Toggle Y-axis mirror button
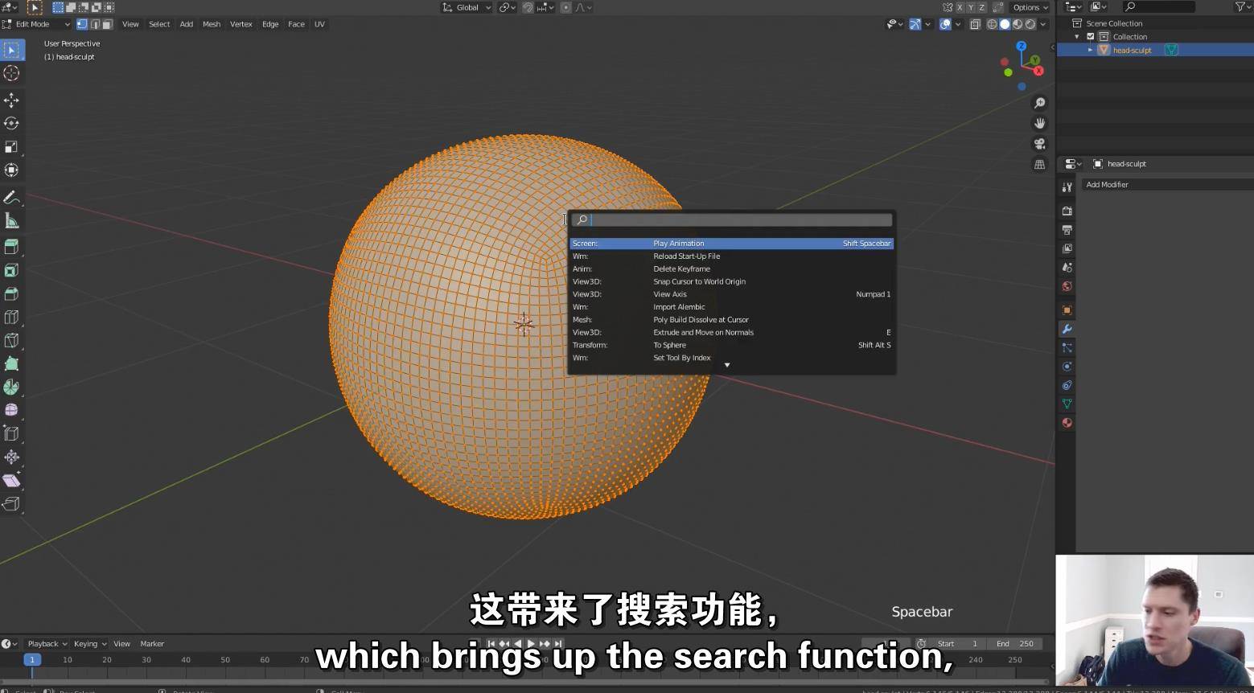Viewport: 1254px width, 693px height. (x=971, y=7)
